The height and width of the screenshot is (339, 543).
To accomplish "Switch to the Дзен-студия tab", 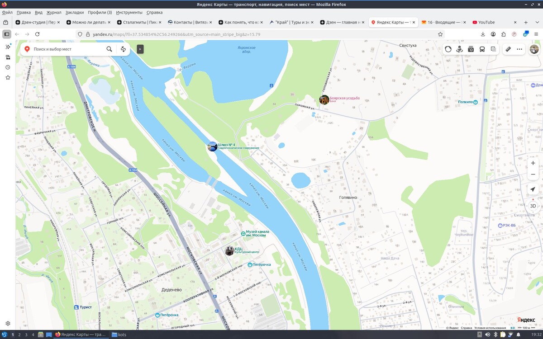I will point(38,22).
